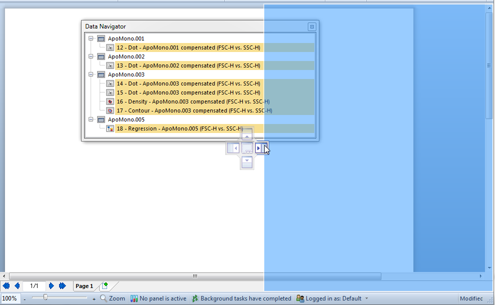Click the page number field showing 1/1

coord(34,286)
